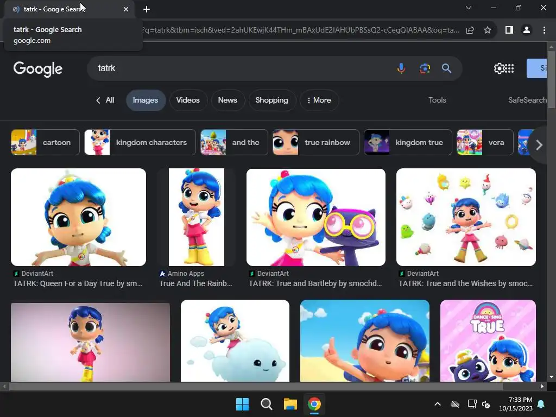Viewport: 556px width, 417px height.
Task: Switch to the News tab
Action: 228,100
